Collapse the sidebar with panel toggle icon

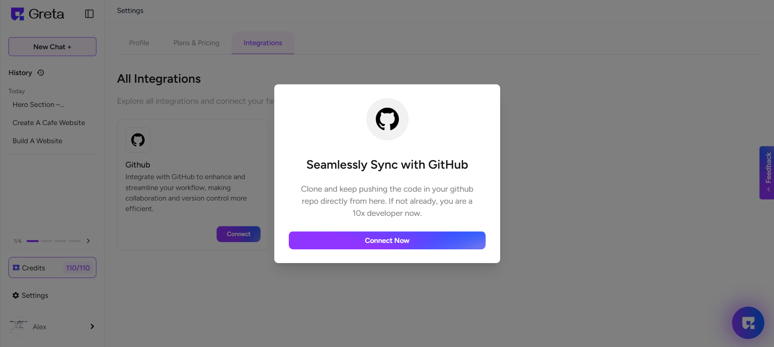click(x=90, y=14)
